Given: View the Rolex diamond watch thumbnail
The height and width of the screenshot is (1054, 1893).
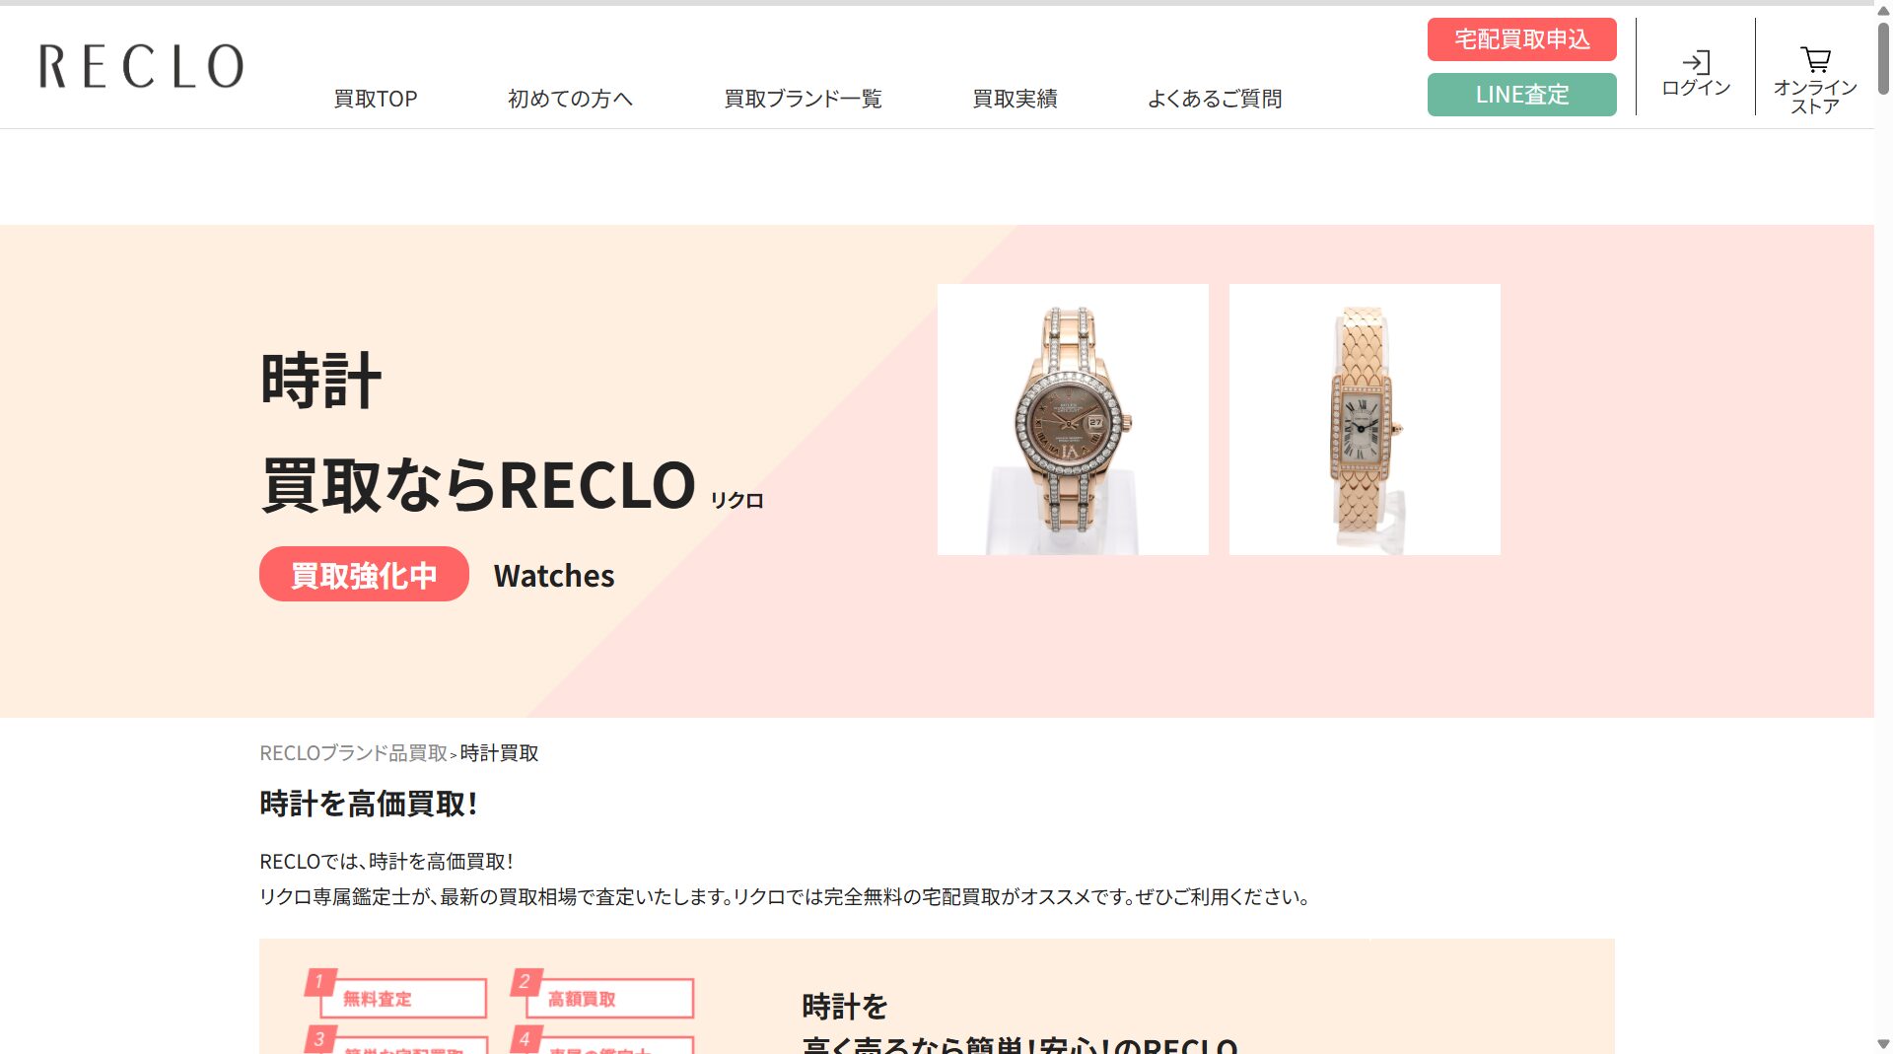Looking at the screenshot, I should point(1073,419).
